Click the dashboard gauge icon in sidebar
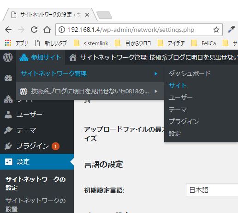The width and height of the screenshot is (238, 213). click(8, 78)
